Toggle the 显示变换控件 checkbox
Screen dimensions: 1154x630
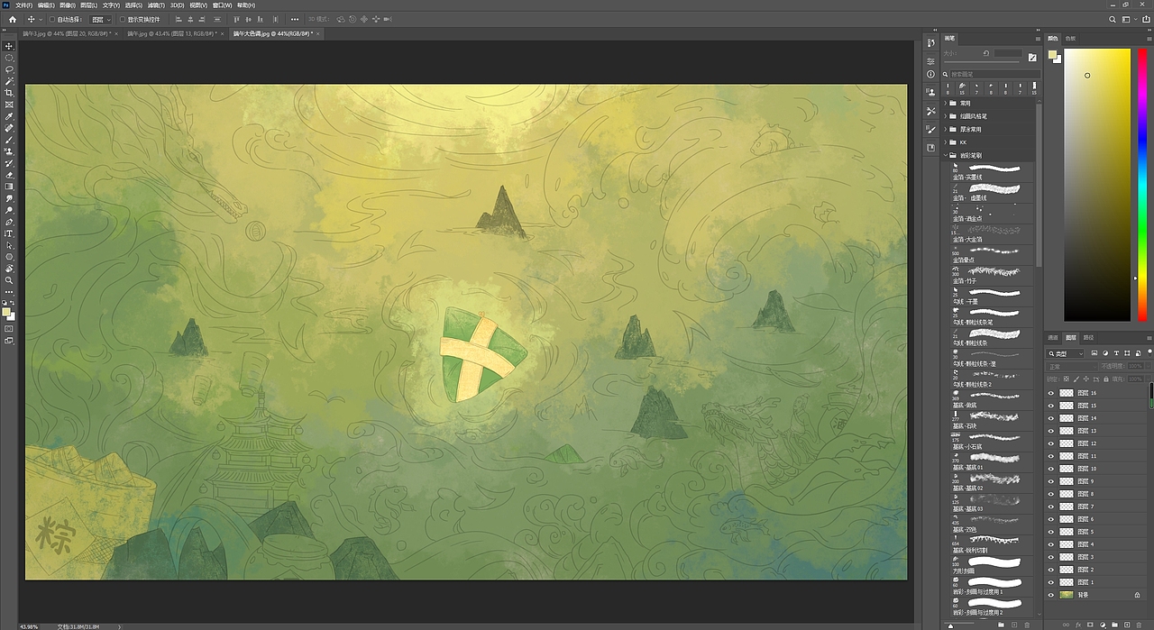click(x=123, y=19)
